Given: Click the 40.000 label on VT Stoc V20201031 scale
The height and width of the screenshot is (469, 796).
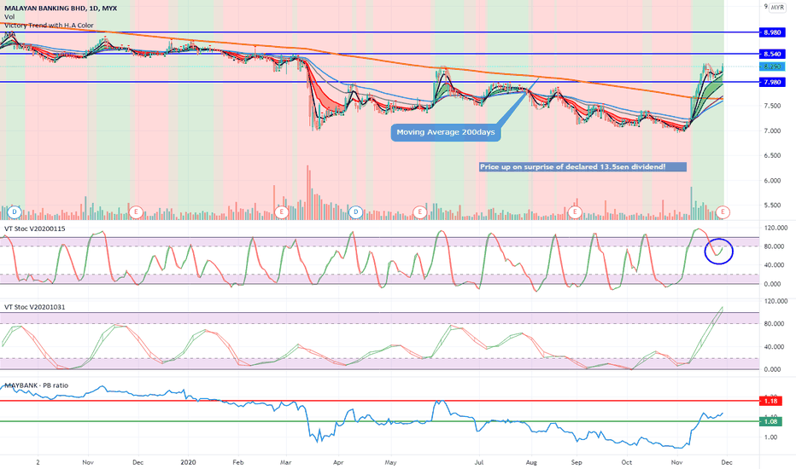Looking at the screenshot, I should coord(774,347).
